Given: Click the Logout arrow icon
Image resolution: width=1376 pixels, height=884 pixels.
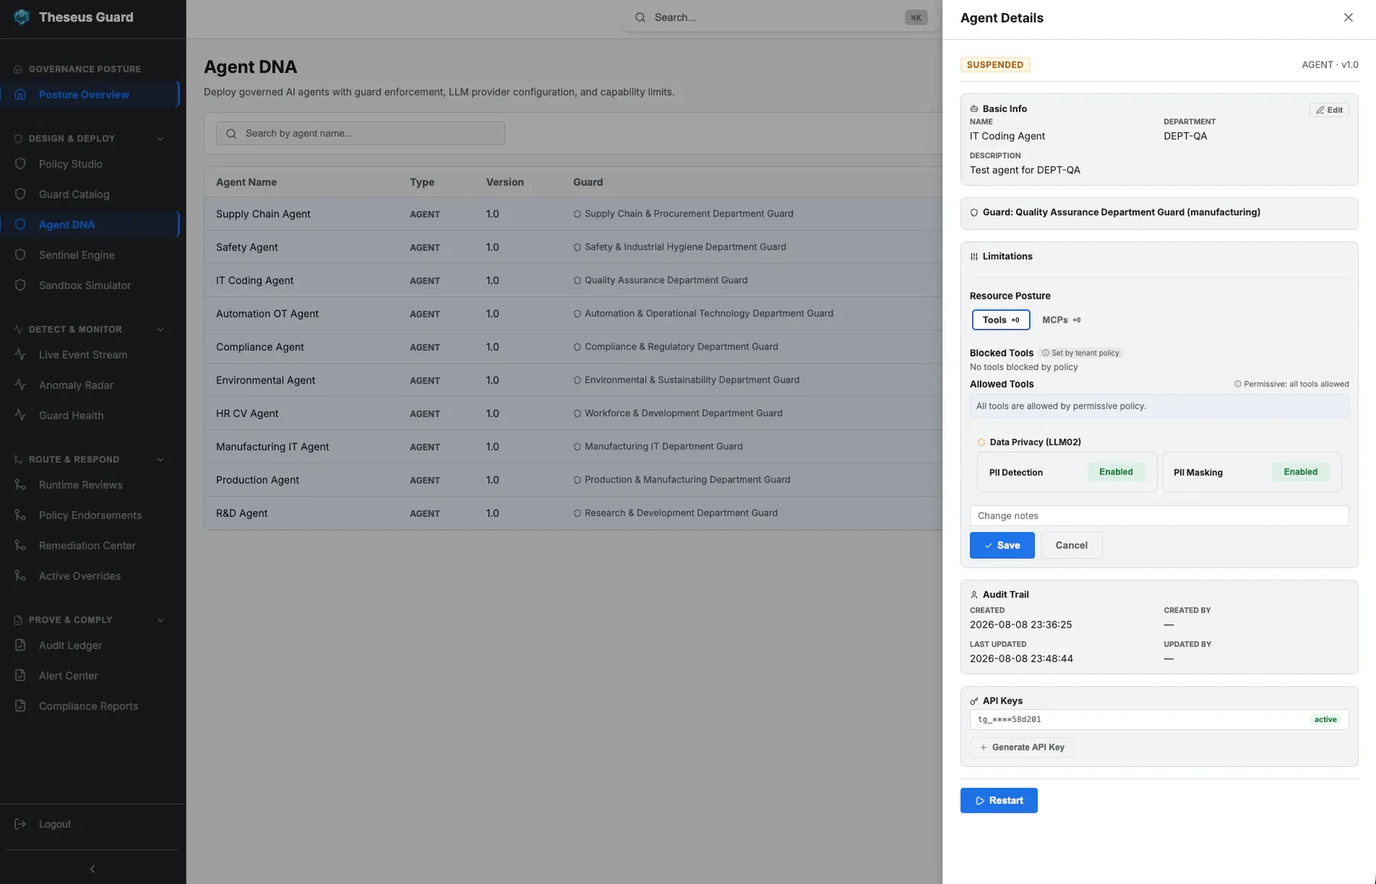Looking at the screenshot, I should [x=21, y=824].
